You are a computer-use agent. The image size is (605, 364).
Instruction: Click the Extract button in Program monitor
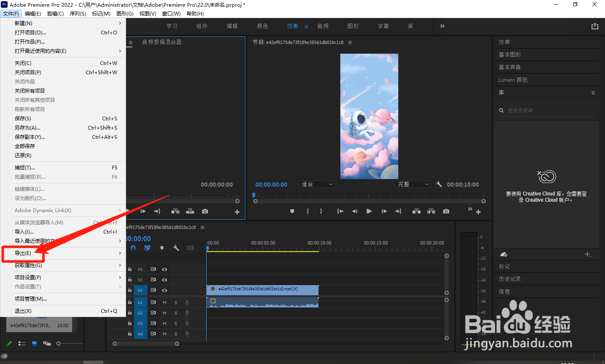431,211
